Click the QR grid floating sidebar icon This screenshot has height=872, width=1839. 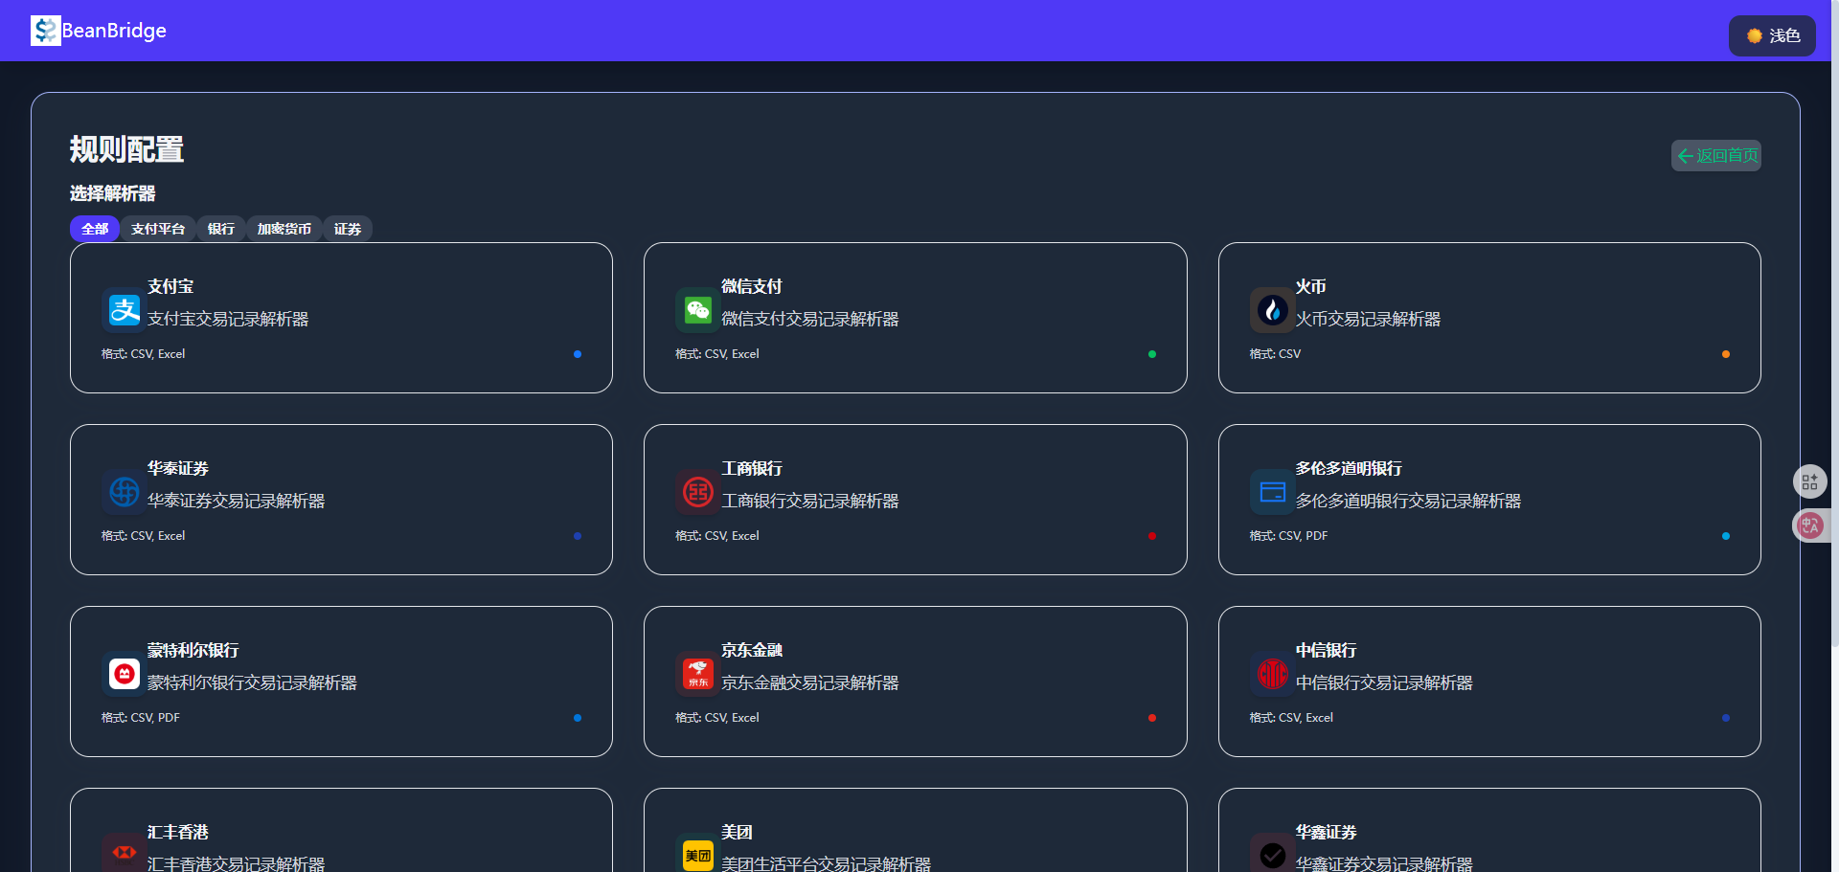coord(1809,481)
